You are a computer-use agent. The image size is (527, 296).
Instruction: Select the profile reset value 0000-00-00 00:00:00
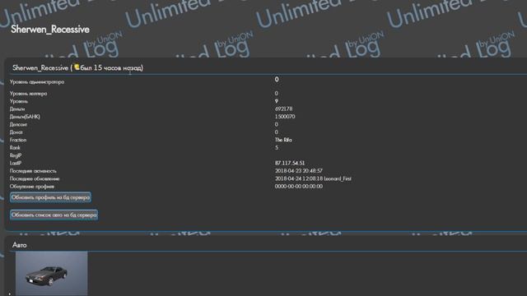pyautogui.click(x=298, y=187)
